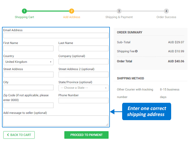
Task: Click the Shipping Fee info icon
Action: point(136,51)
